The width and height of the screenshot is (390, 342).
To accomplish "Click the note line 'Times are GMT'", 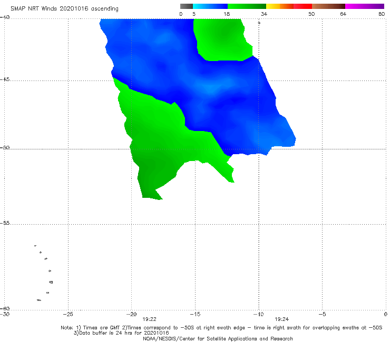I will pyautogui.click(x=102, y=328).
